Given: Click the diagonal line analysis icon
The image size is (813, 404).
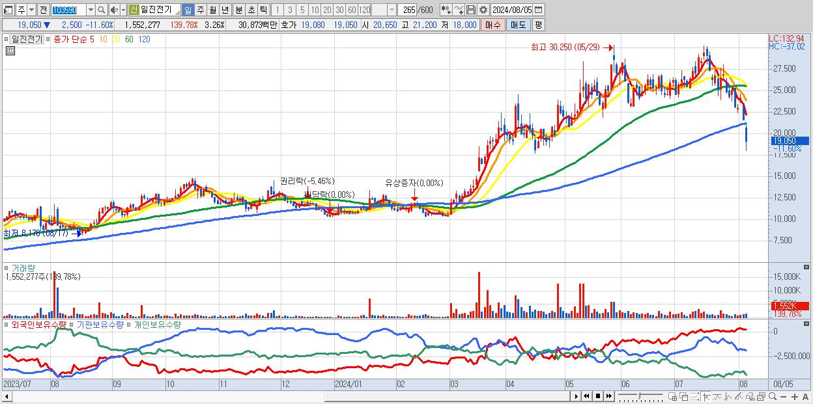Looking at the screenshot, I should pyautogui.click(x=739, y=397).
